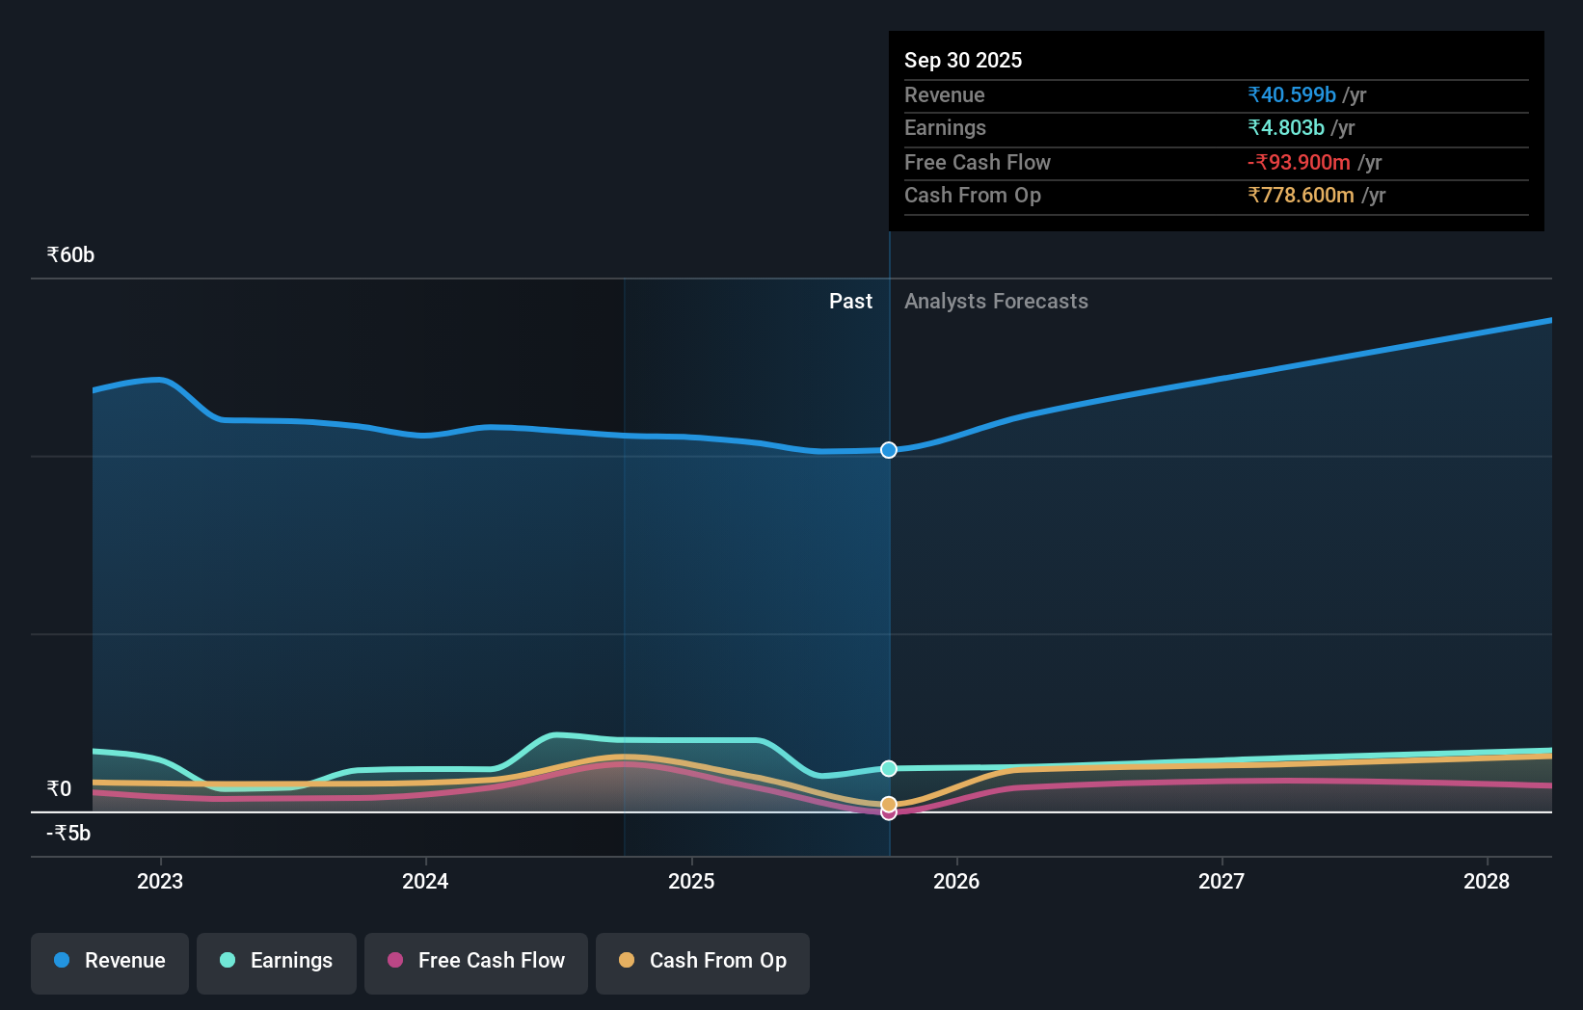This screenshot has width=1583, height=1010.
Task: Click the teal Earnings legend dot
Action: click(226, 961)
